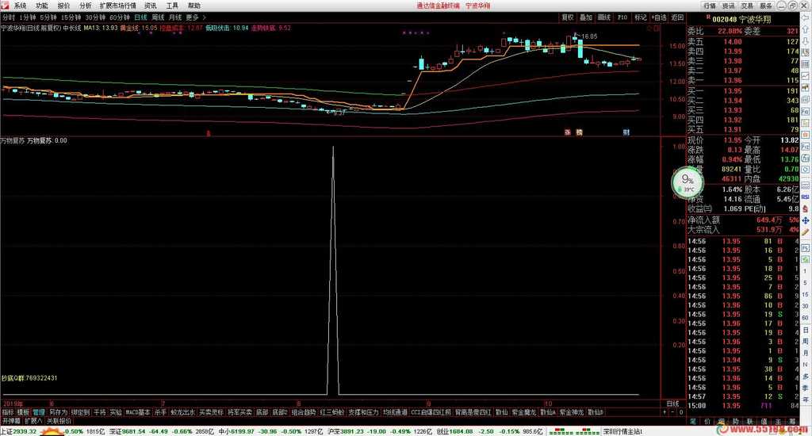The height and width of the screenshot is (436, 812).
Task: Select the 红三蚂蚁 indicator tab
Action: coord(332,413)
